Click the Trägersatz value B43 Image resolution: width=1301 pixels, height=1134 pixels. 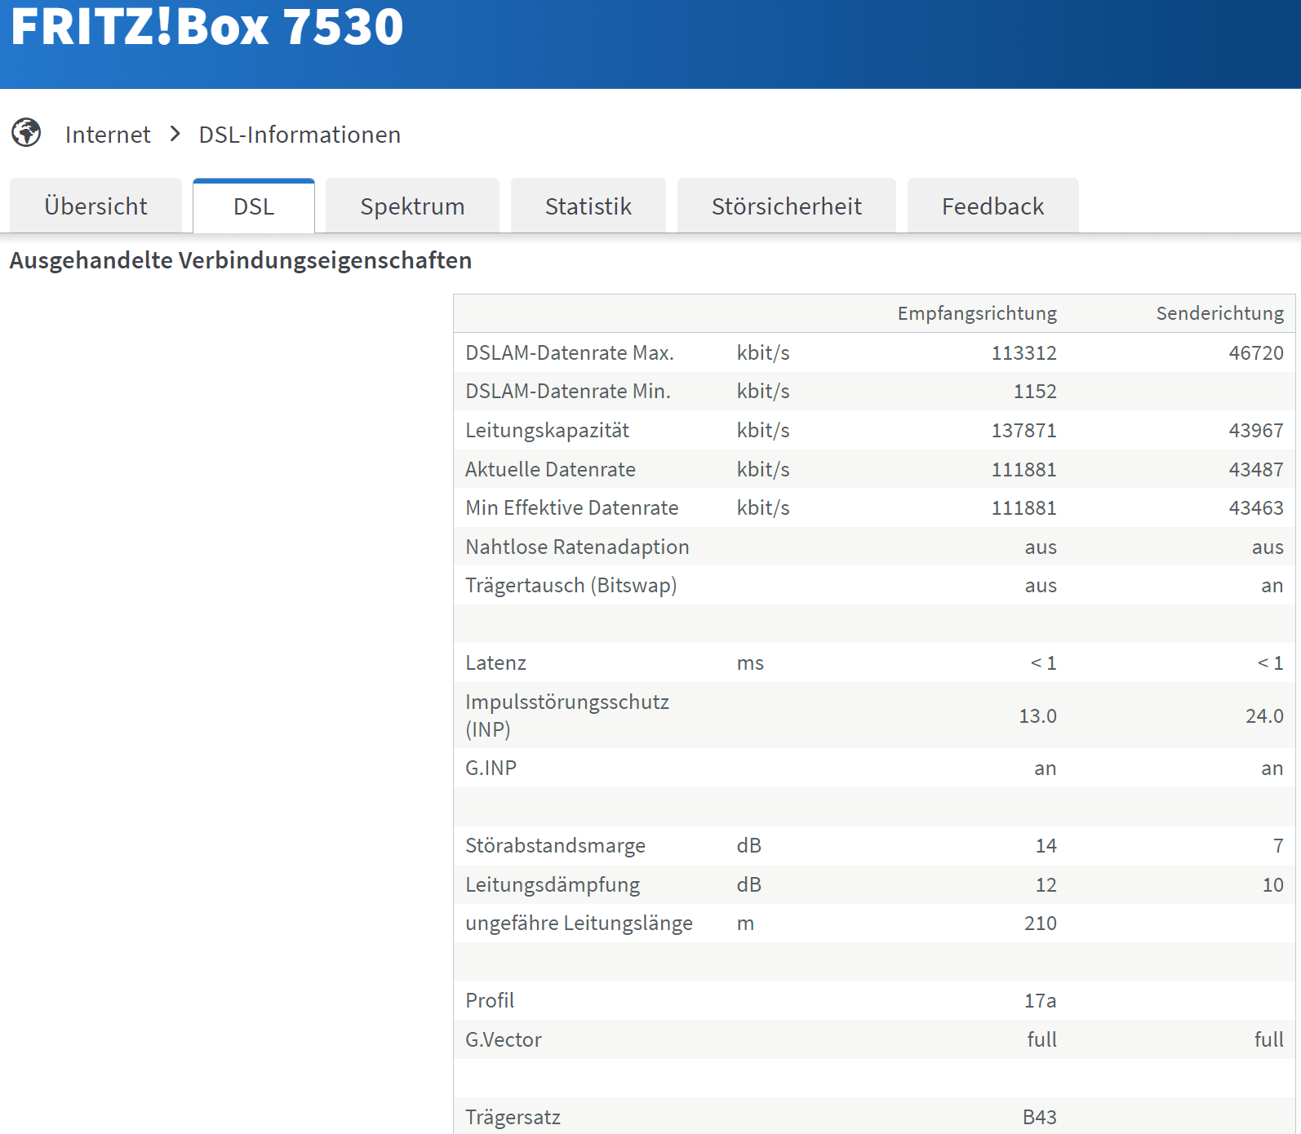tap(1039, 1117)
